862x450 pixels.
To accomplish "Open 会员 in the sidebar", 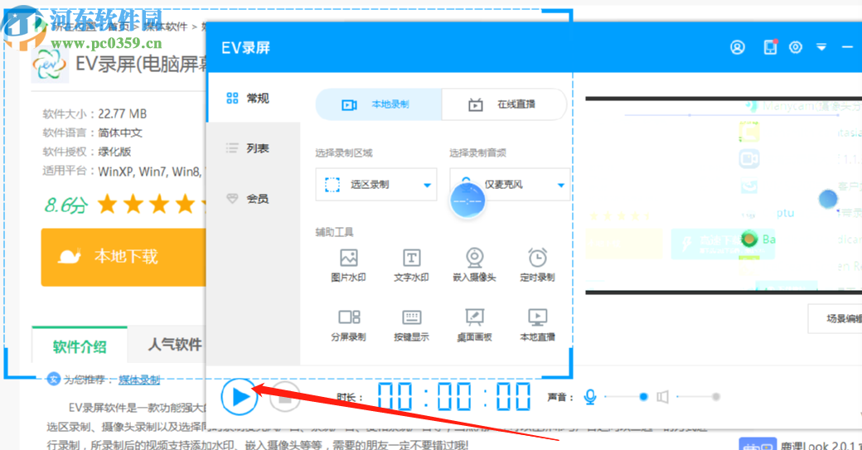I will click(x=254, y=199).
